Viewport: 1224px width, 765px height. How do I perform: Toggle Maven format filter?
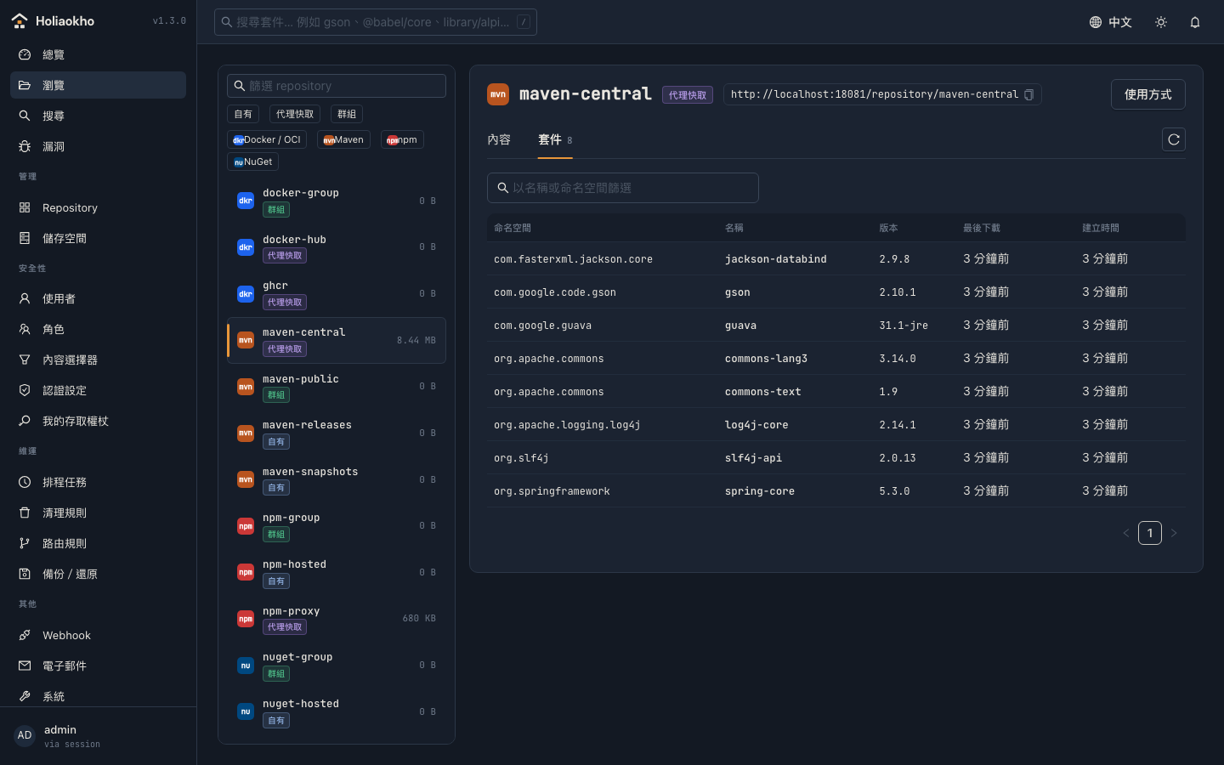click(343, 139)
